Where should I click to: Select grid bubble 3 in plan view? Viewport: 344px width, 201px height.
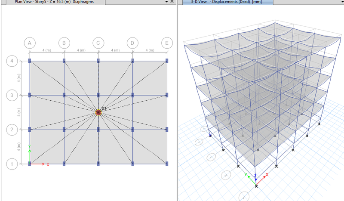12,96
